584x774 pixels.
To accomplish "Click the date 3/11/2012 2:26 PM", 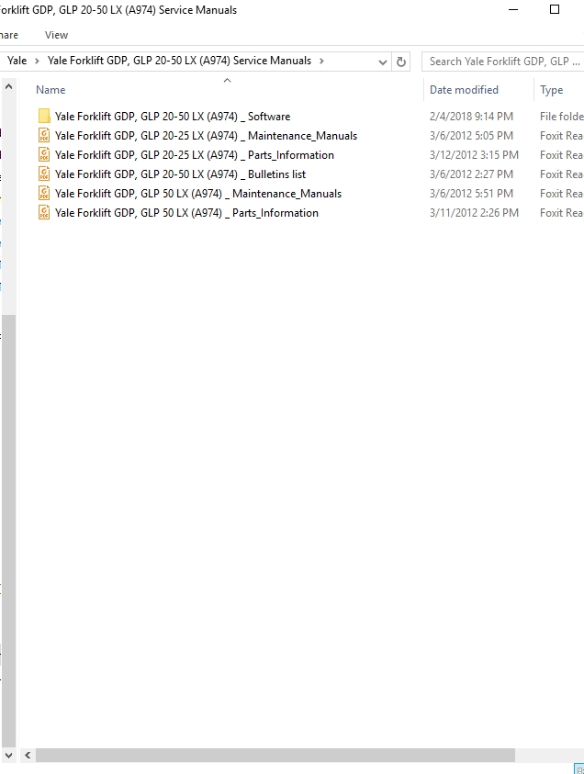I will 474,213.
